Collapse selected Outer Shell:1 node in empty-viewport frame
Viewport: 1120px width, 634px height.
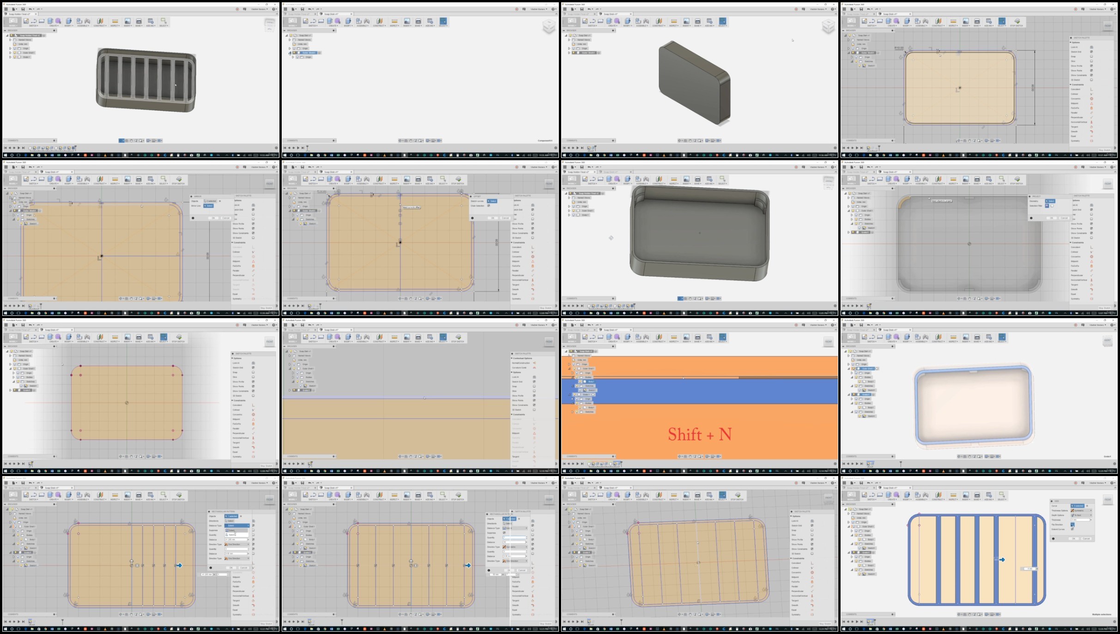pos(290,53)
